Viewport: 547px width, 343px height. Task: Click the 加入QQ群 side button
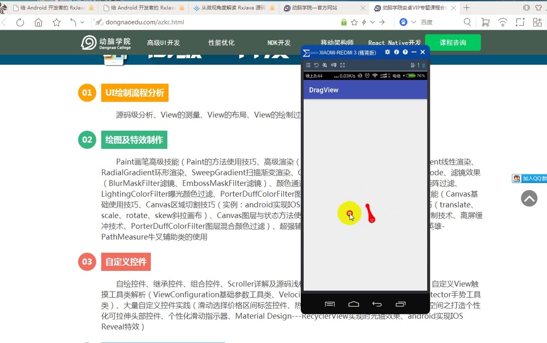click(529, 178)
